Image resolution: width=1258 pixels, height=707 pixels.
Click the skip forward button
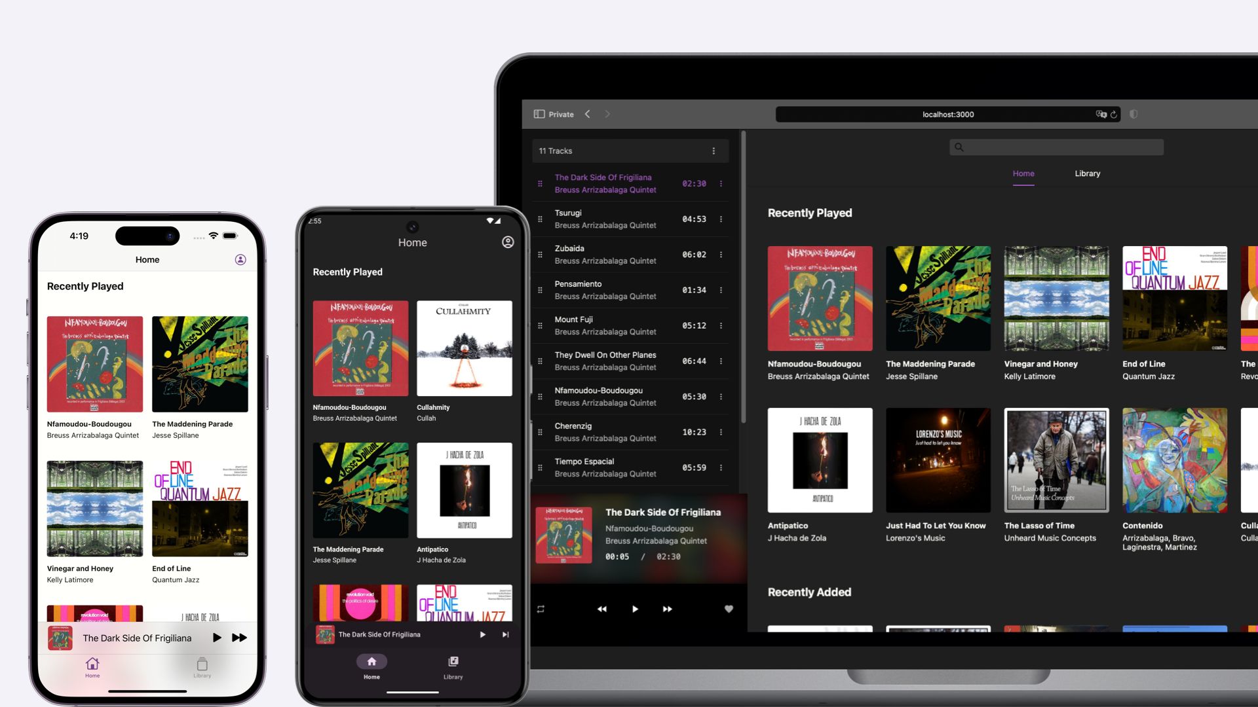coord(666,609)
